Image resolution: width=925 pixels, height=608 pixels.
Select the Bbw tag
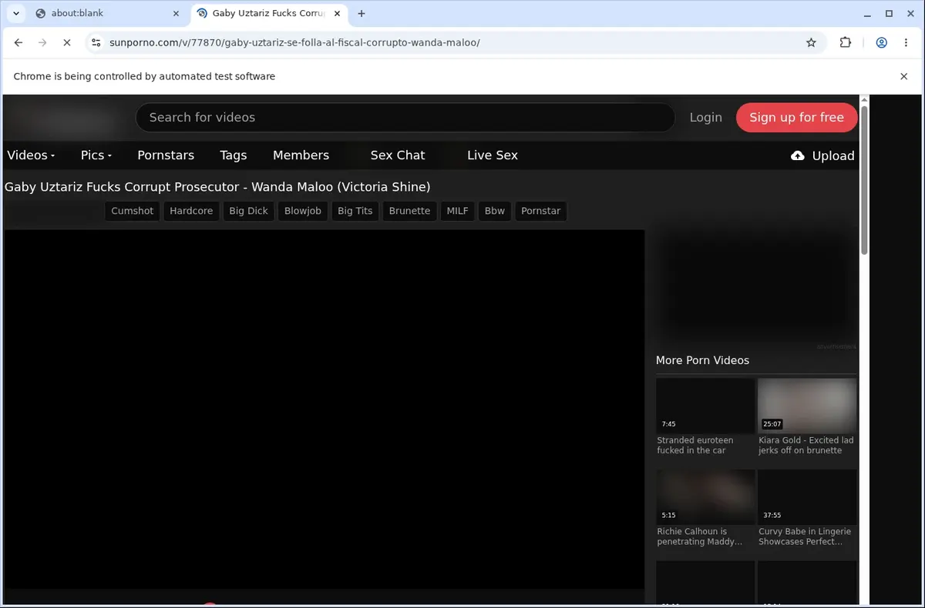tap(494, 211)
